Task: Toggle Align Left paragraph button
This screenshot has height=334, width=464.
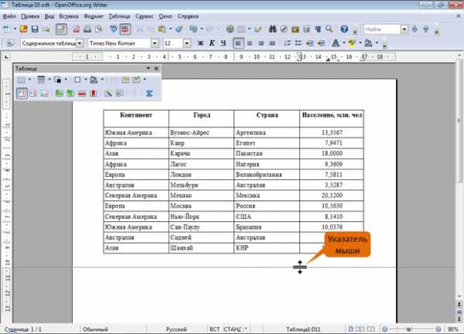Action: coord(238,43)
